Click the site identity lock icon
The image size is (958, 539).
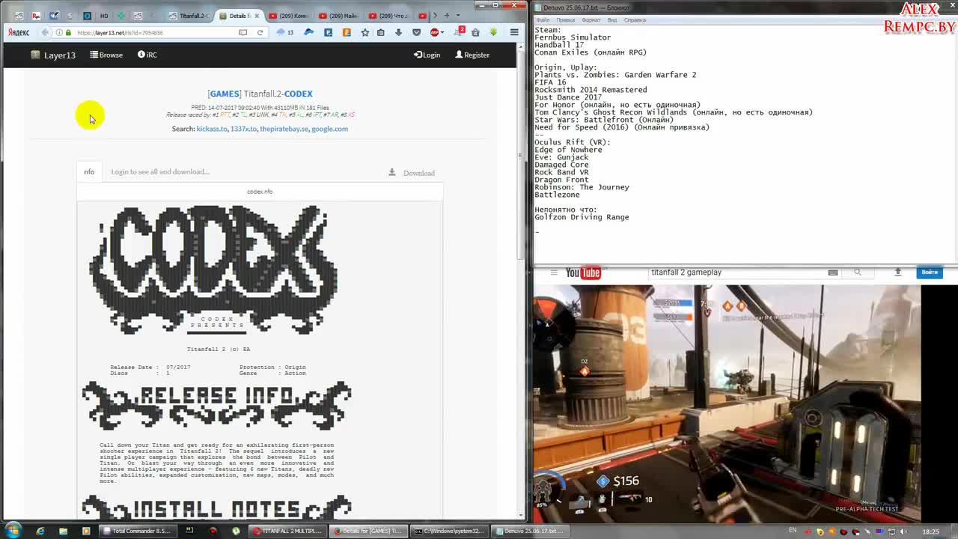coord(68,32)
